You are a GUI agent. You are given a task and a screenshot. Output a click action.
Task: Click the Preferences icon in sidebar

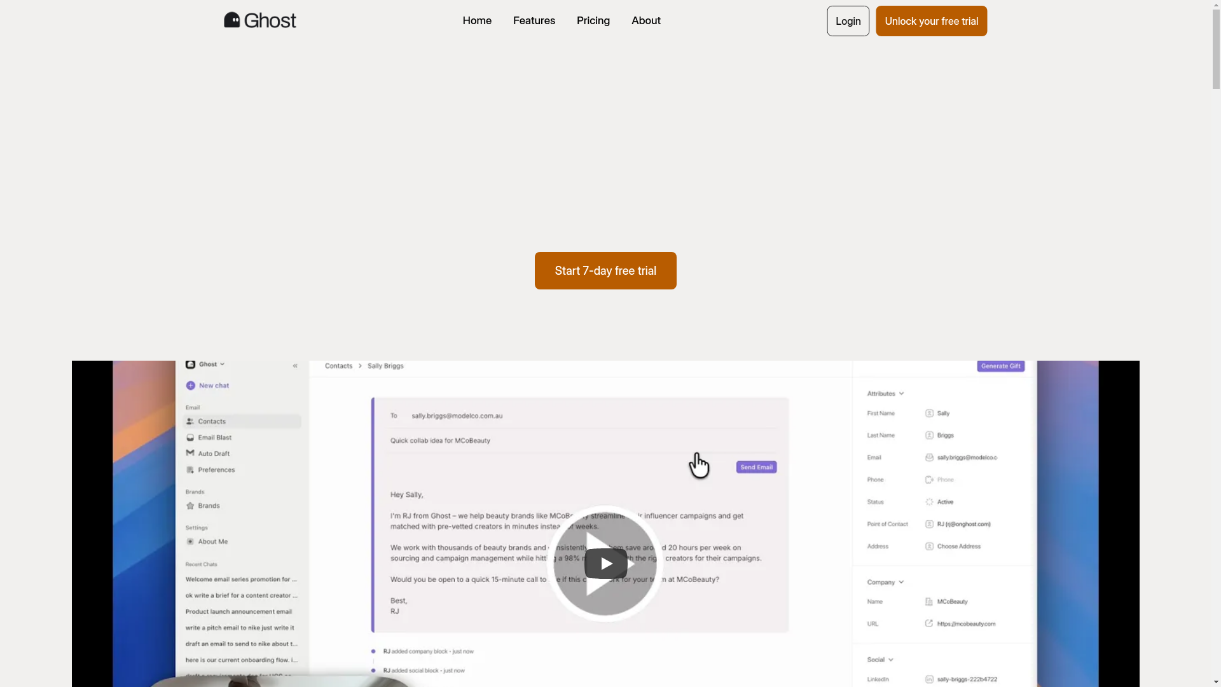pyautogui.click(x=190, y=470)
